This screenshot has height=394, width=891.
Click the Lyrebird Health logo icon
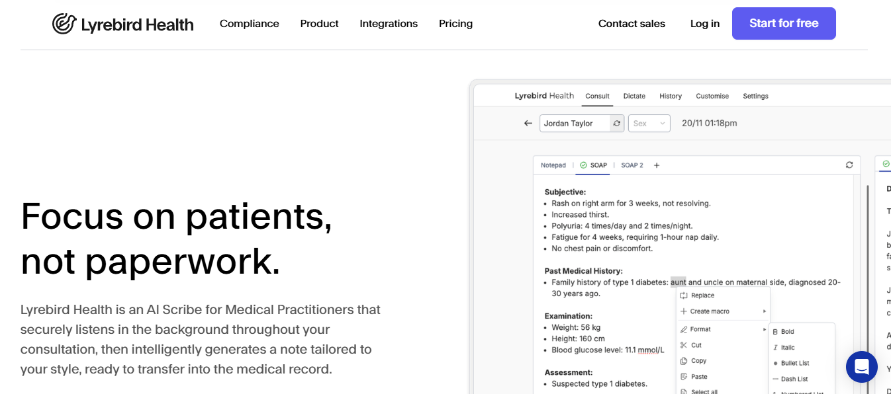[64, 24]
